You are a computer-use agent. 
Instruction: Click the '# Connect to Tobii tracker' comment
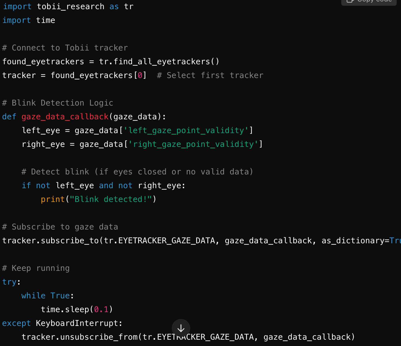[65, 48]
